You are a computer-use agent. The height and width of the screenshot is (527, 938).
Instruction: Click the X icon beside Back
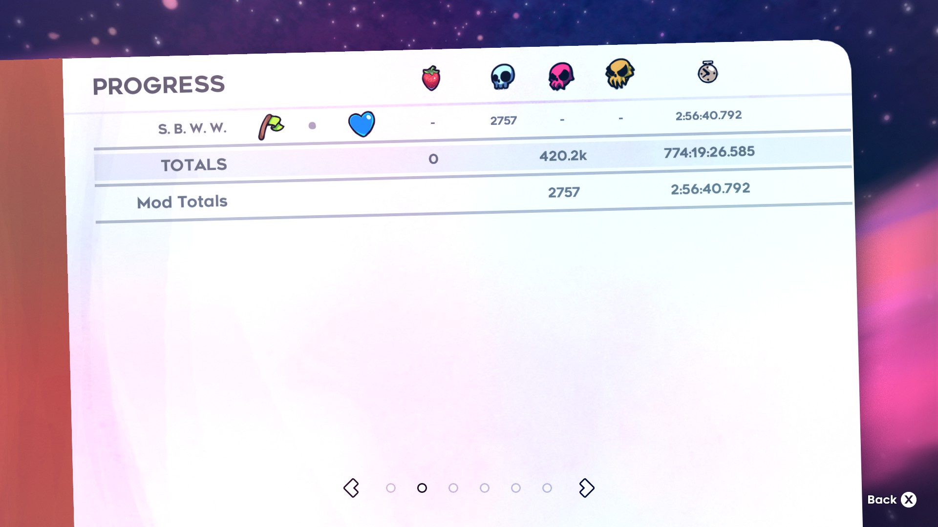(909, 500)
